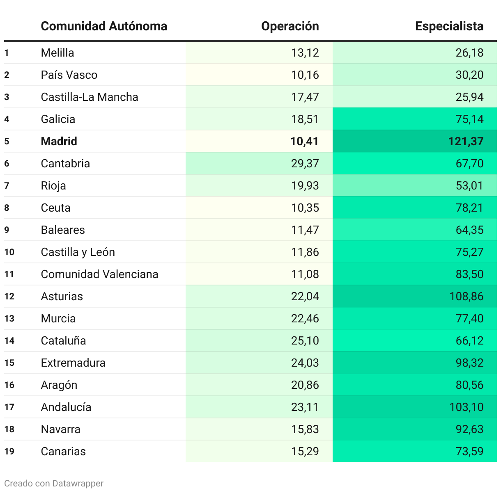501x493 pixels.
Task: Click the Especialista column header
Action: tap(449, 26)
